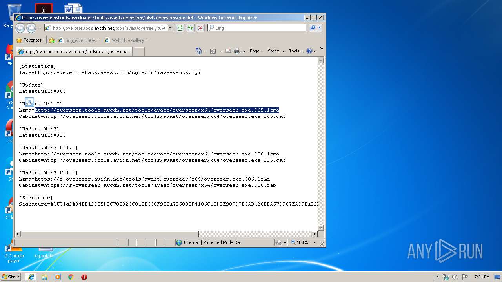502x282 pixels.
Task: Click the Print icon
Action: 237,51
